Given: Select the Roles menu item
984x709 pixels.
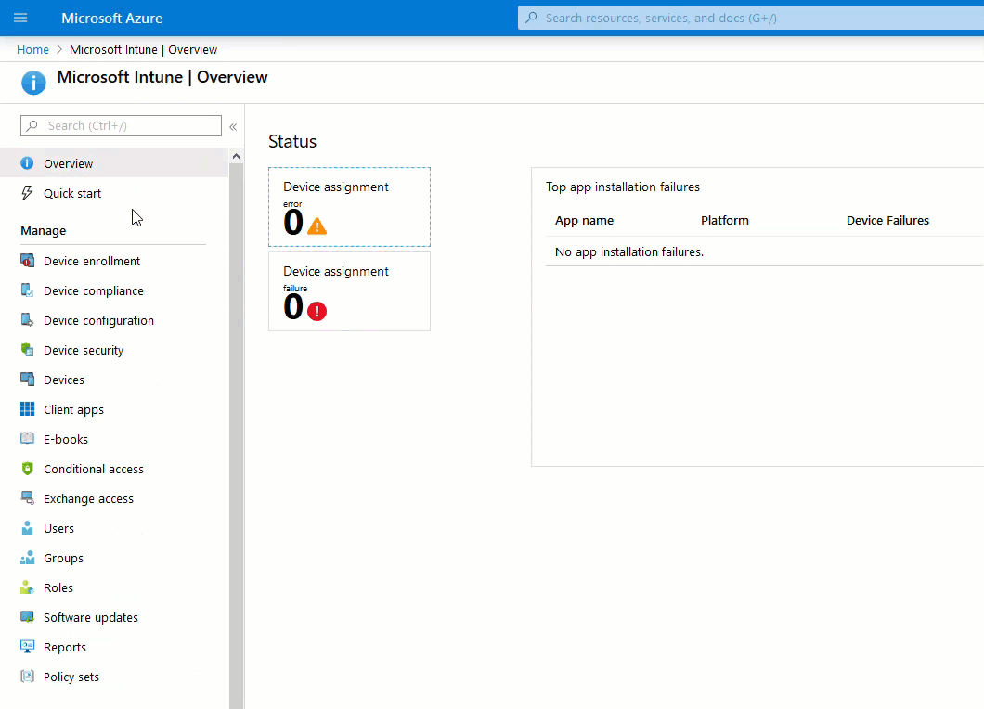Looking at the screenshot, I should coord(114,587).
